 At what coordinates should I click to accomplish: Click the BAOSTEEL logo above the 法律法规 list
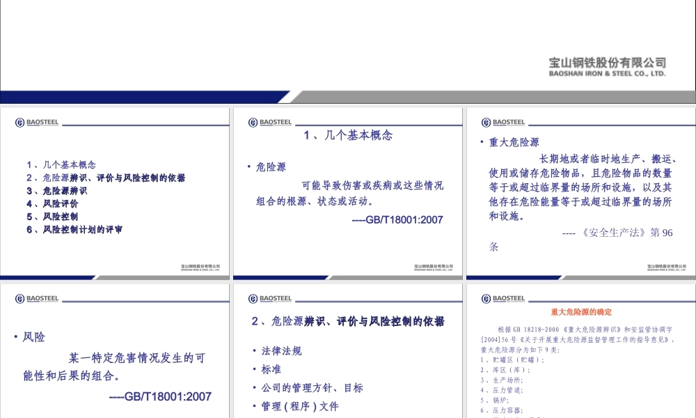(x=270, y=299)
